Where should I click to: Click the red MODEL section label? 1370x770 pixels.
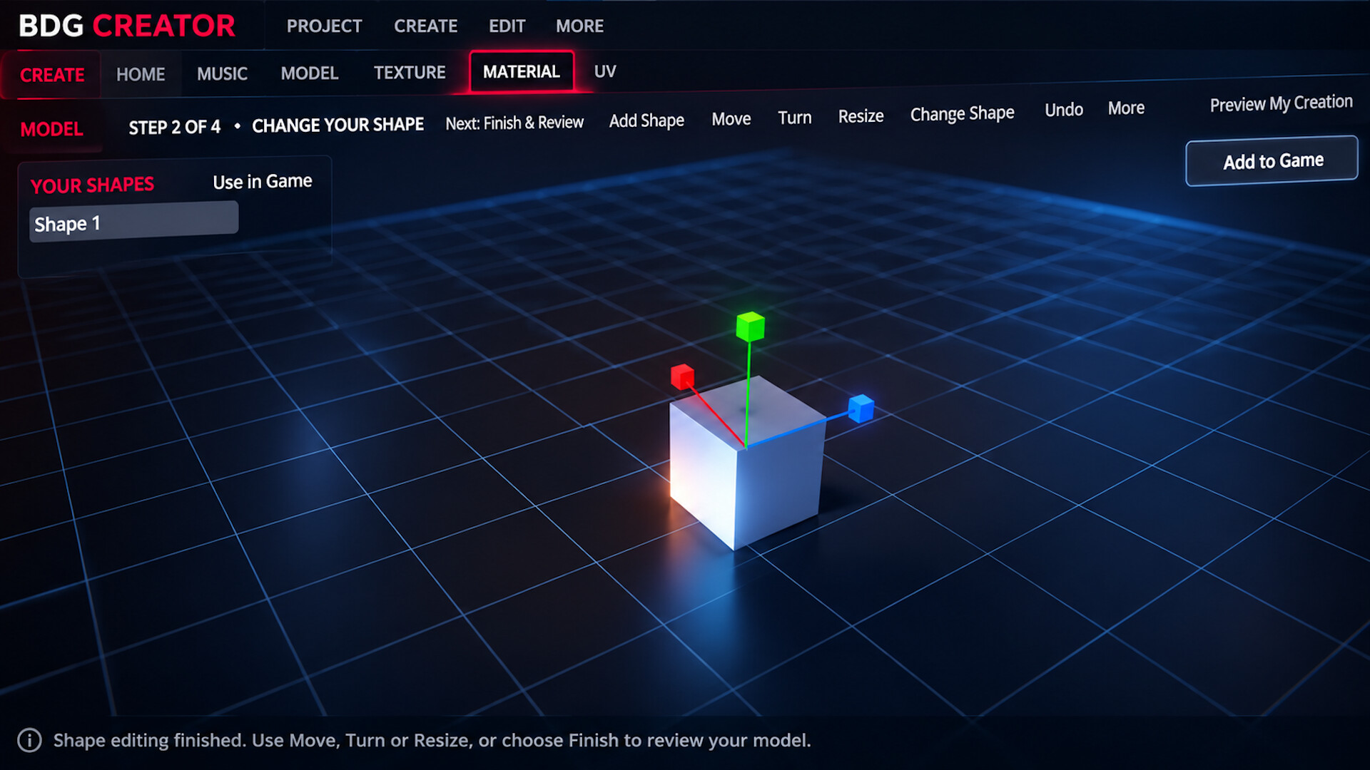(52, 129)
